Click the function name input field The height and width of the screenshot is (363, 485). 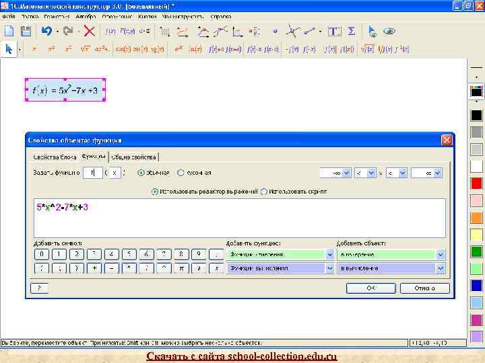click(x=93, y=173)
